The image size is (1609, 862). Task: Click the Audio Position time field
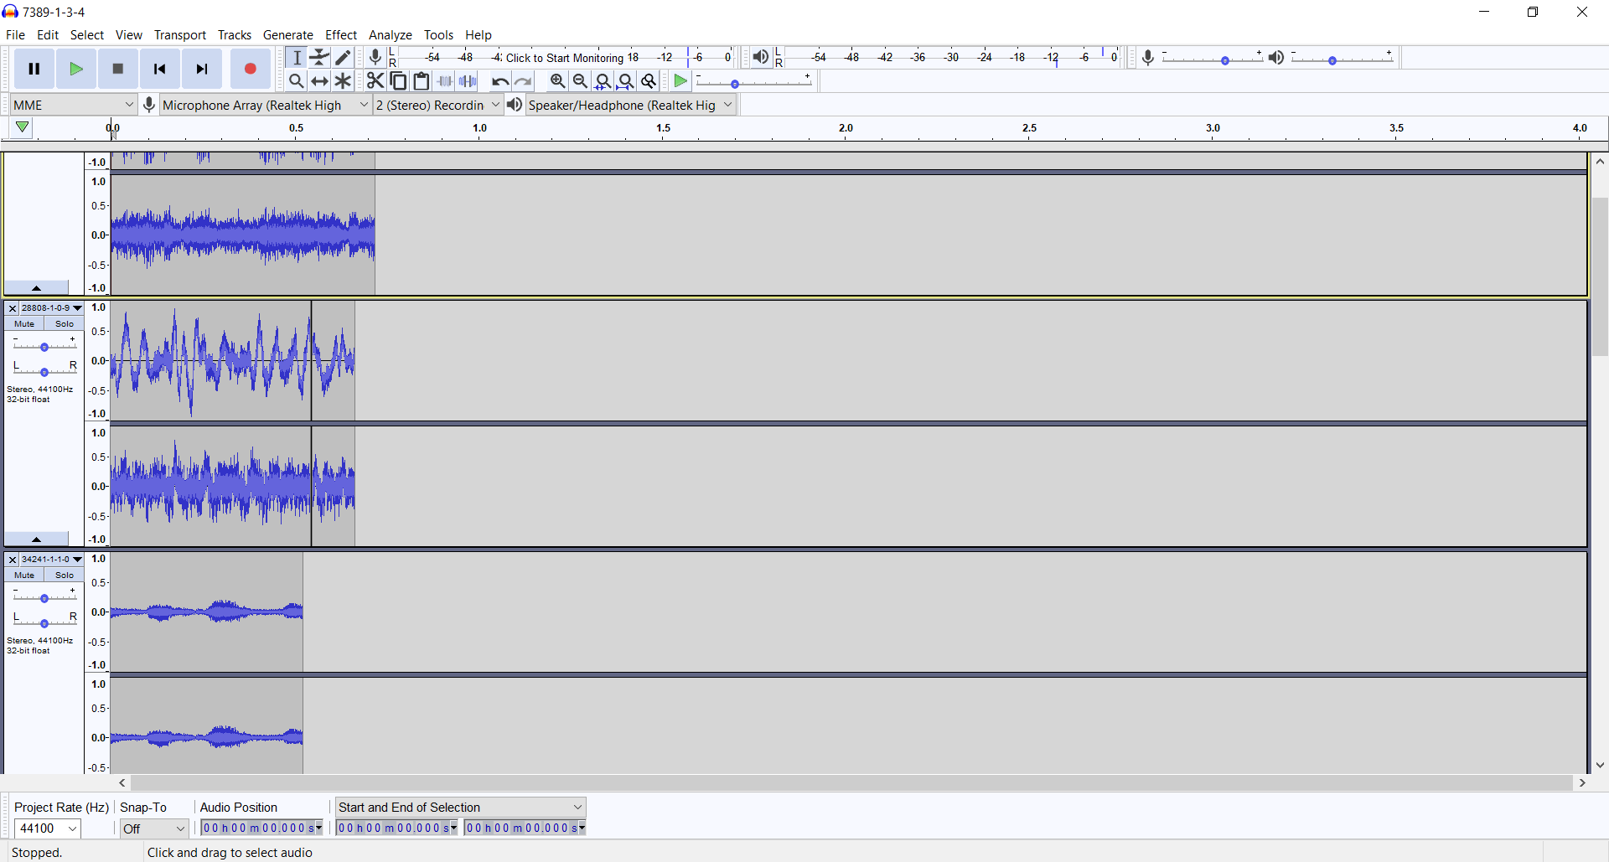(x=261, y=828)
